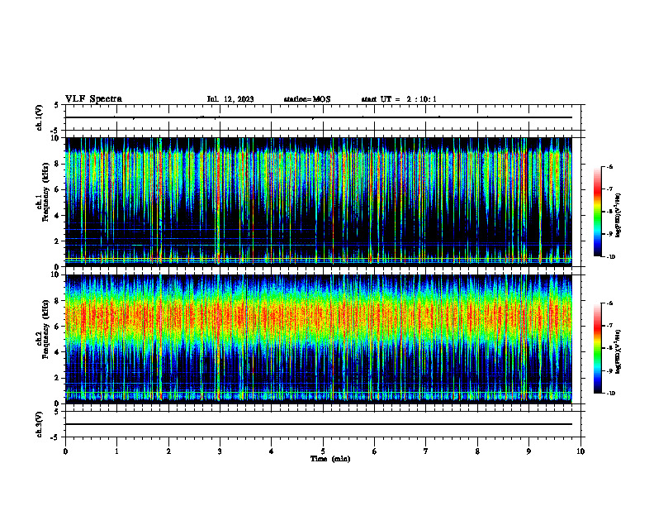654x506 pixels.
Task: Click the ch.1 colorbar '-10' value
Action: [610, 256]
